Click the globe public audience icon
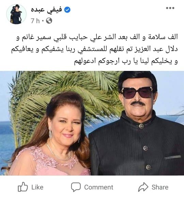 [x=49, y=21]
